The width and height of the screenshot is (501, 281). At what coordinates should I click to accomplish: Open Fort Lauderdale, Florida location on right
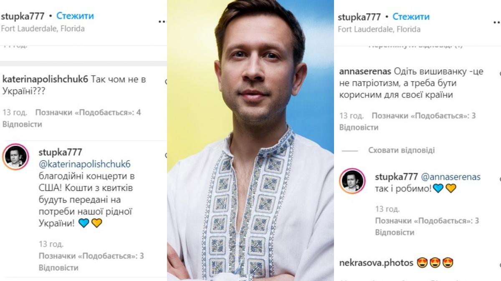click(x=379, y=29)
